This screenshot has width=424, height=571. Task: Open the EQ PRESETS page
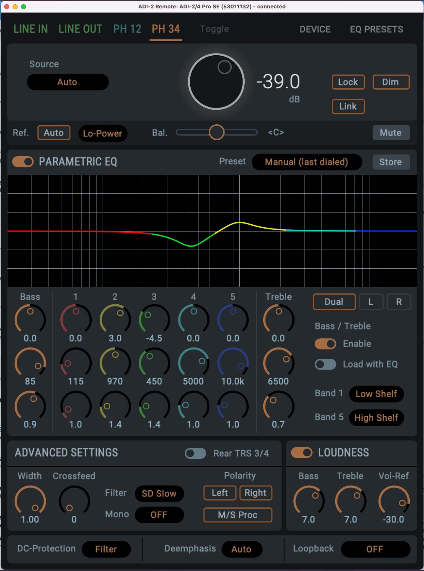point(377,29)
